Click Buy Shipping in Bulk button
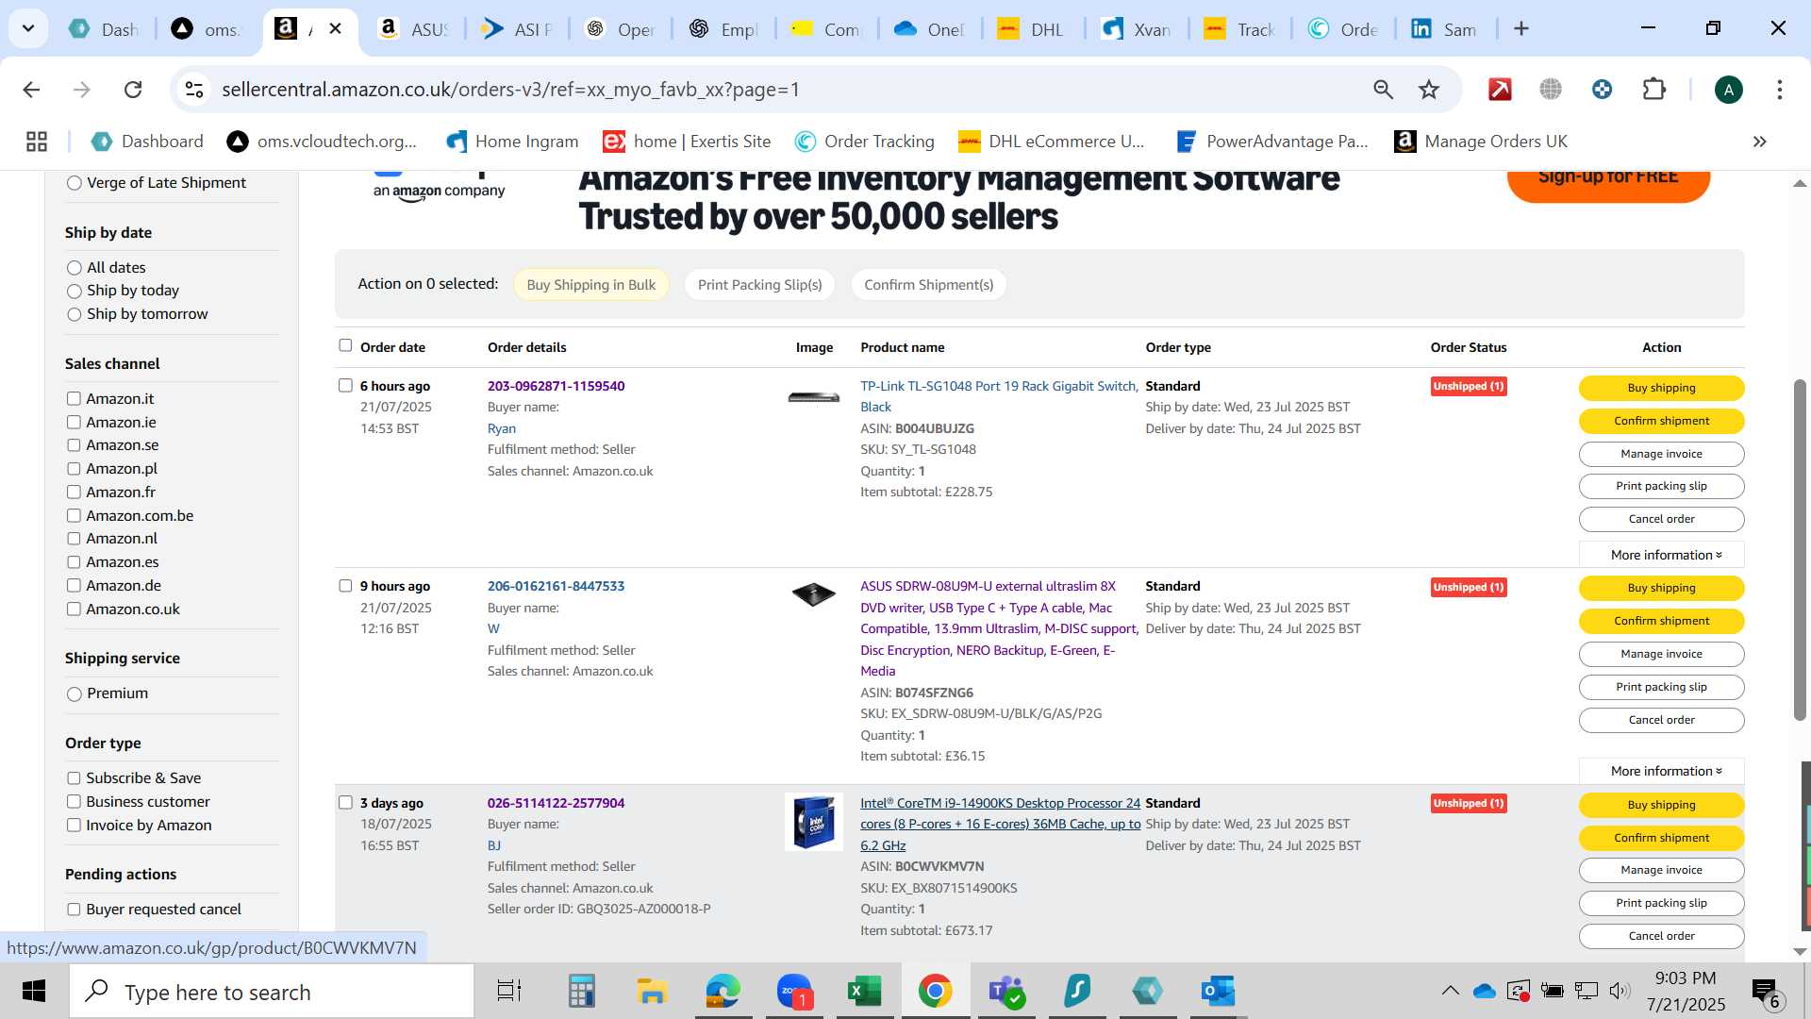 (591, 285)
